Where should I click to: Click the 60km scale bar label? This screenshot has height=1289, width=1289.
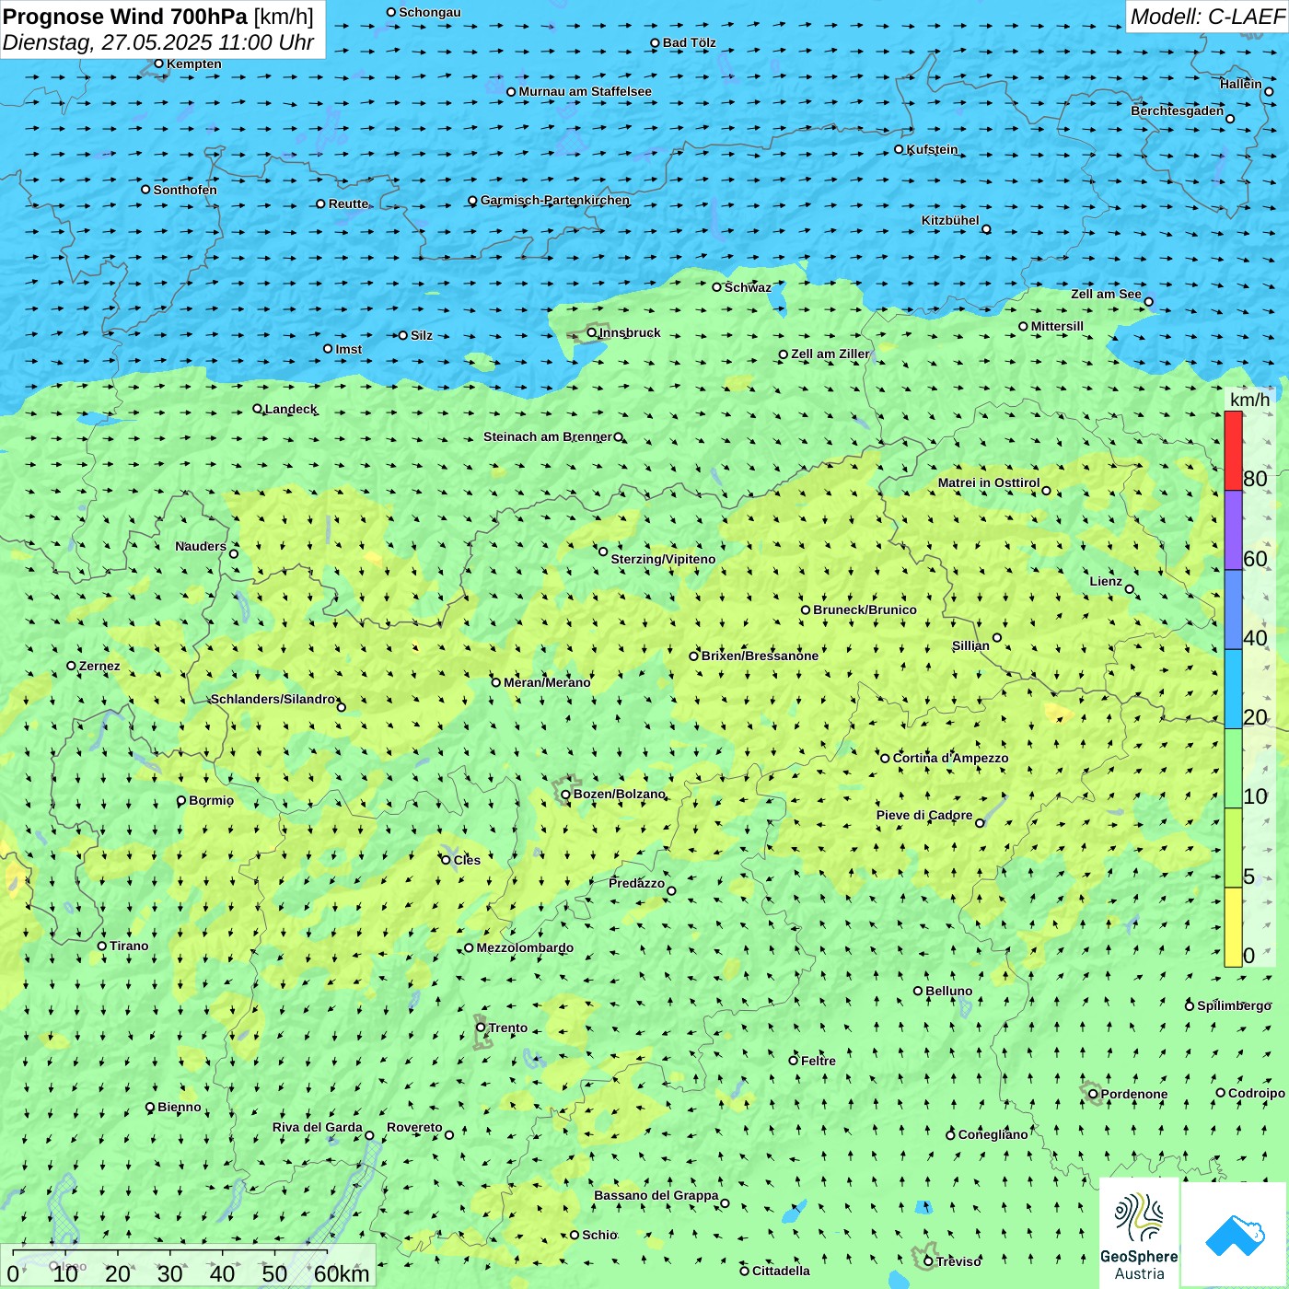[x=342, y=1274]
